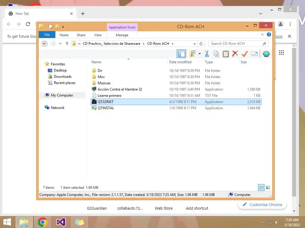The width and height of the screenshot is (305, 228).
Task: Select the Leame primero text file
Action: tap(176, 95)
